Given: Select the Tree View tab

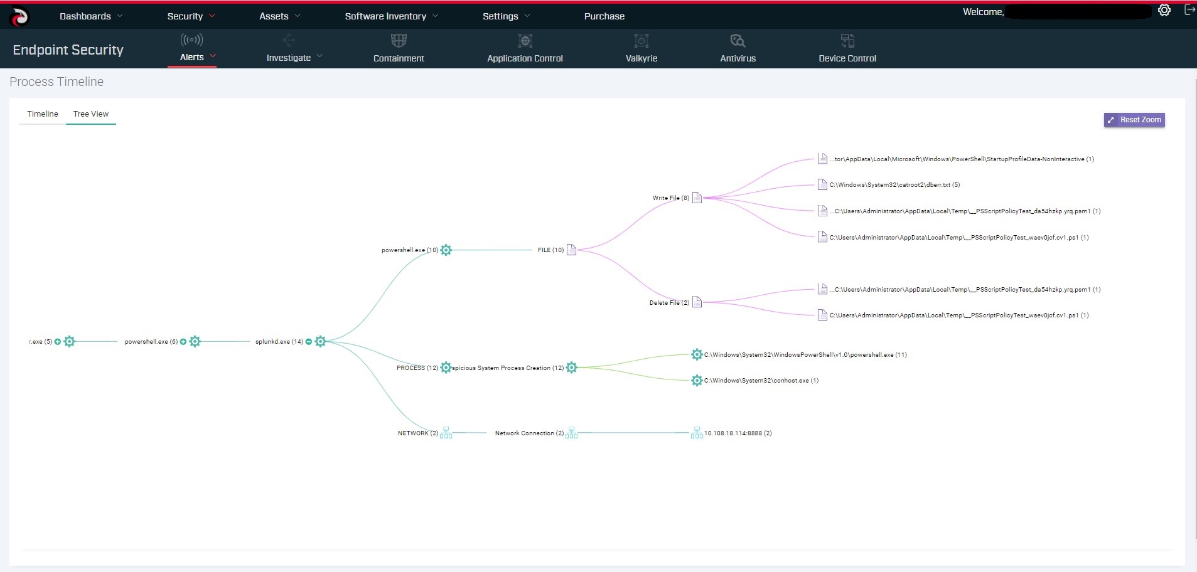Looking at the screenshot, I should pyautogui.click(x=91, y=114).
